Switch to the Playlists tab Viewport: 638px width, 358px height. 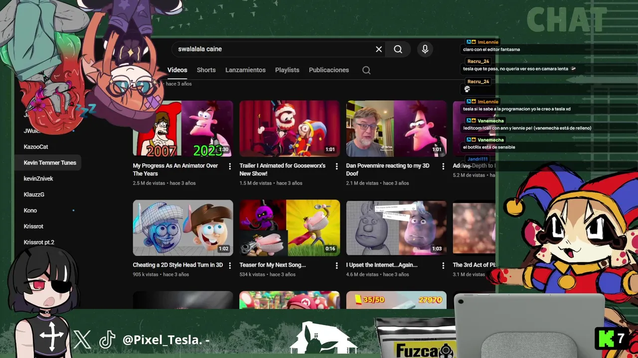click(x=287, y=70)
